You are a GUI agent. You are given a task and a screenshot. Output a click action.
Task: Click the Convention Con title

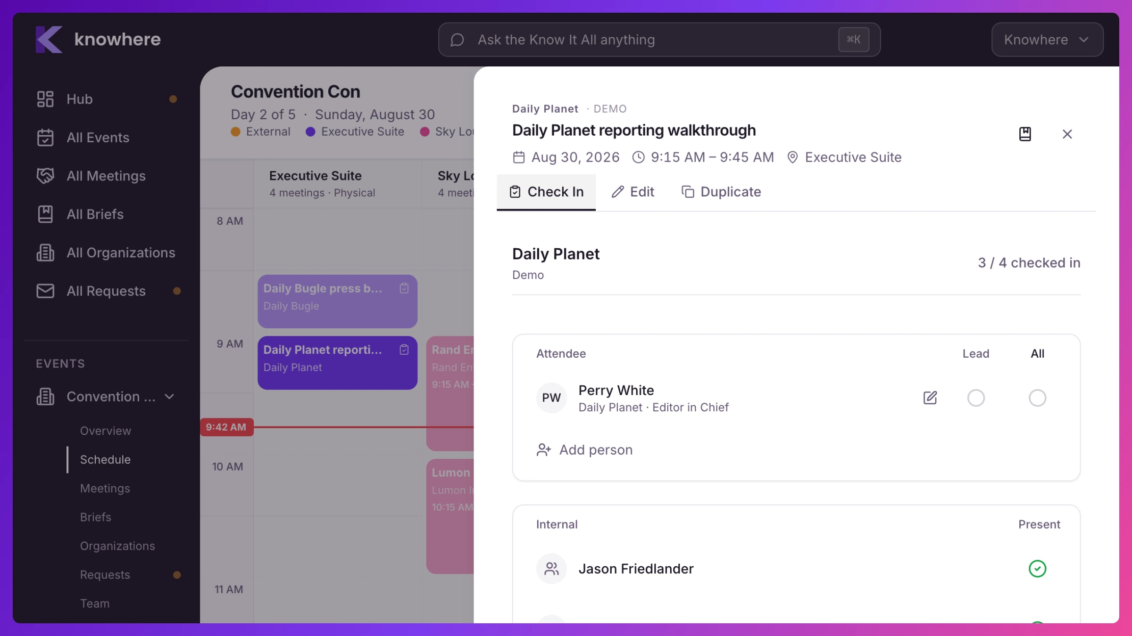tap(296, 92)
